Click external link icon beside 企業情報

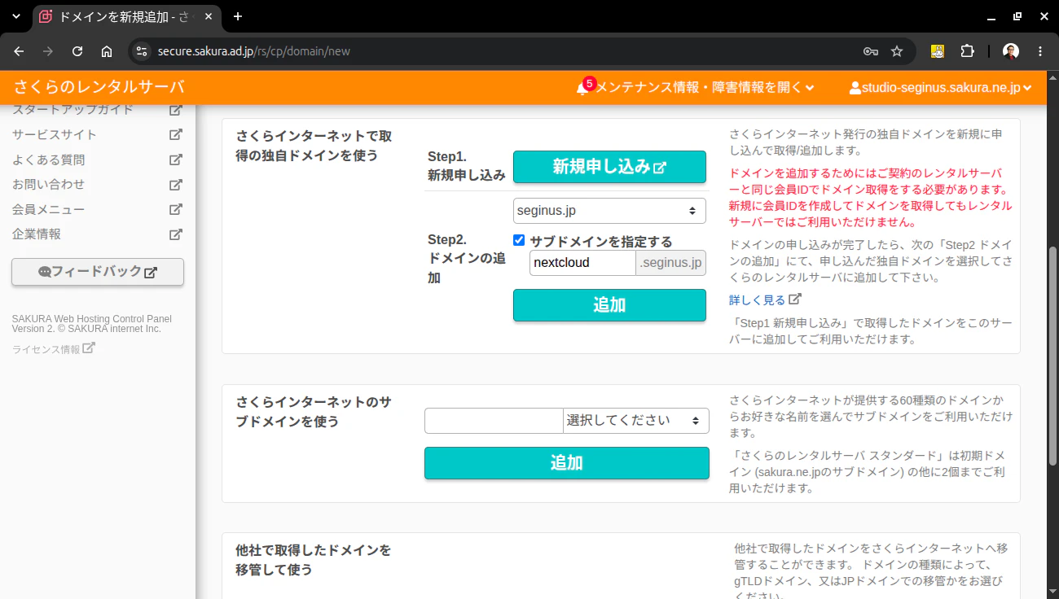pyautogui.click(x=175, y=234)
